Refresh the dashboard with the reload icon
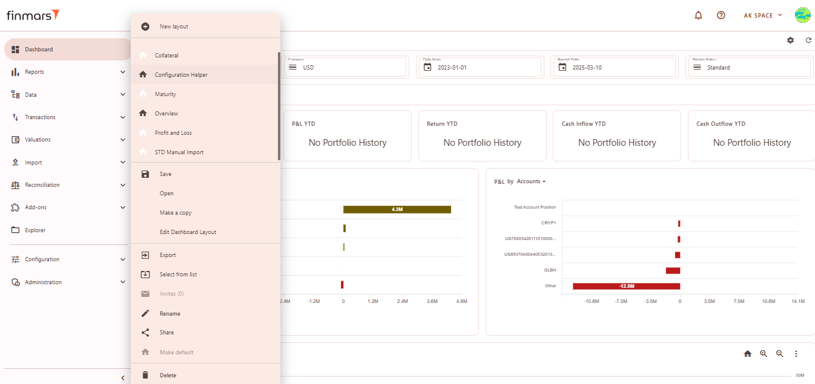The width and height of the screenshot is (815, 384). [808, 40]
